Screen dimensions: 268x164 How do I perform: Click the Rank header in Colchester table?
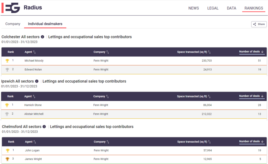11,52
